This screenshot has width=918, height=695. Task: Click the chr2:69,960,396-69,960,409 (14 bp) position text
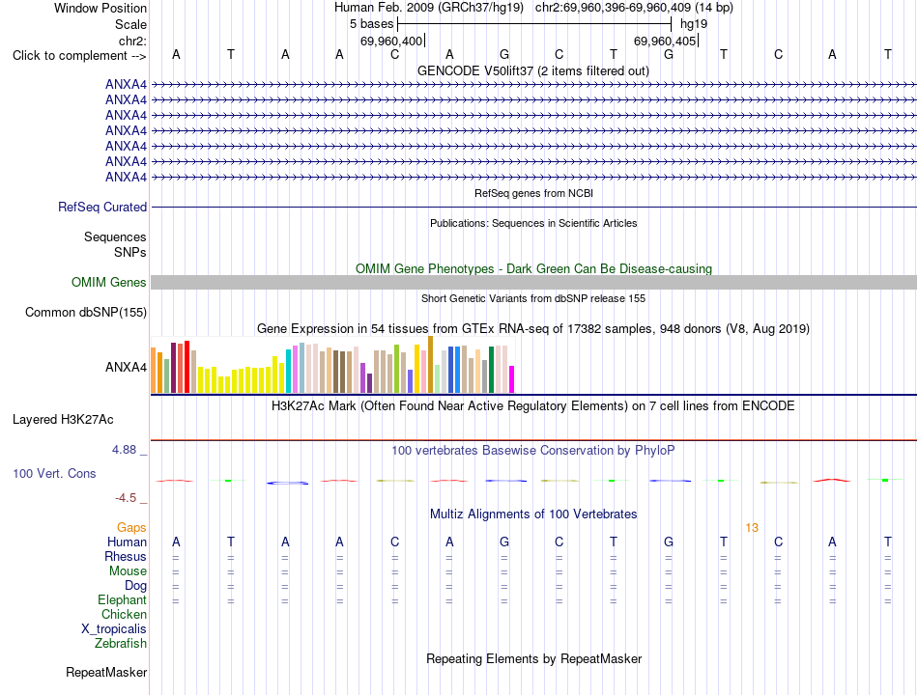point(634,8)
